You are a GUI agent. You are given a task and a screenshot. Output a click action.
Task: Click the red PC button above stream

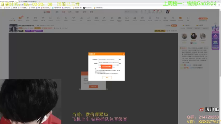(203, 18)
